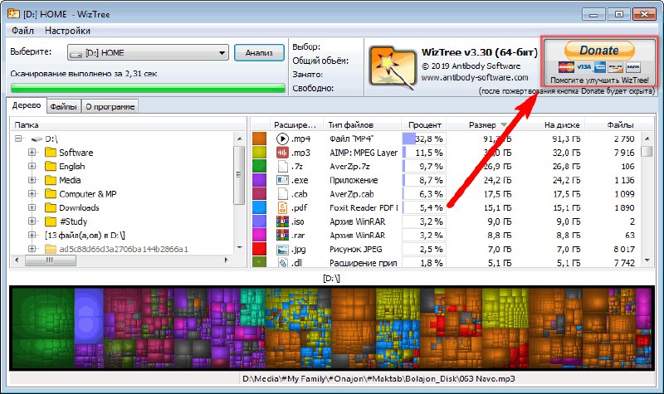664x394 pixels.
Task: Switch to the О программе tab
Action: 110,107
